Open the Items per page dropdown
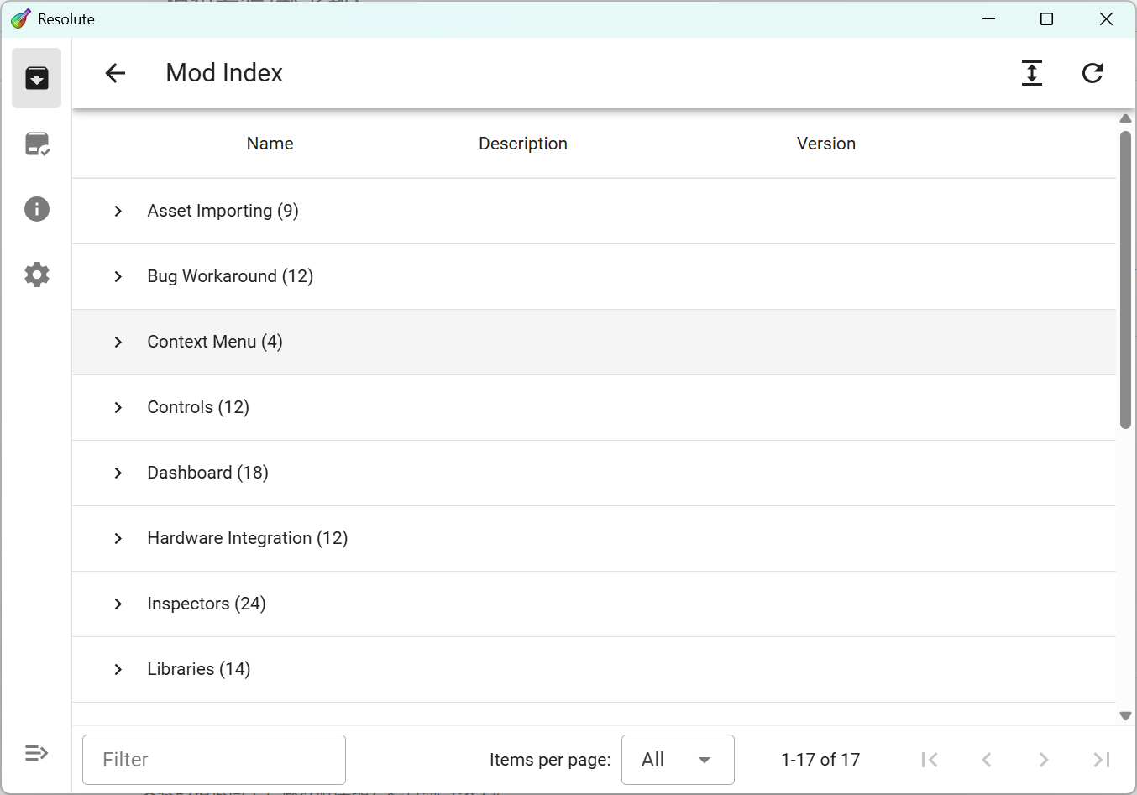Screen dimensions: 1137x795 [677, 760]
